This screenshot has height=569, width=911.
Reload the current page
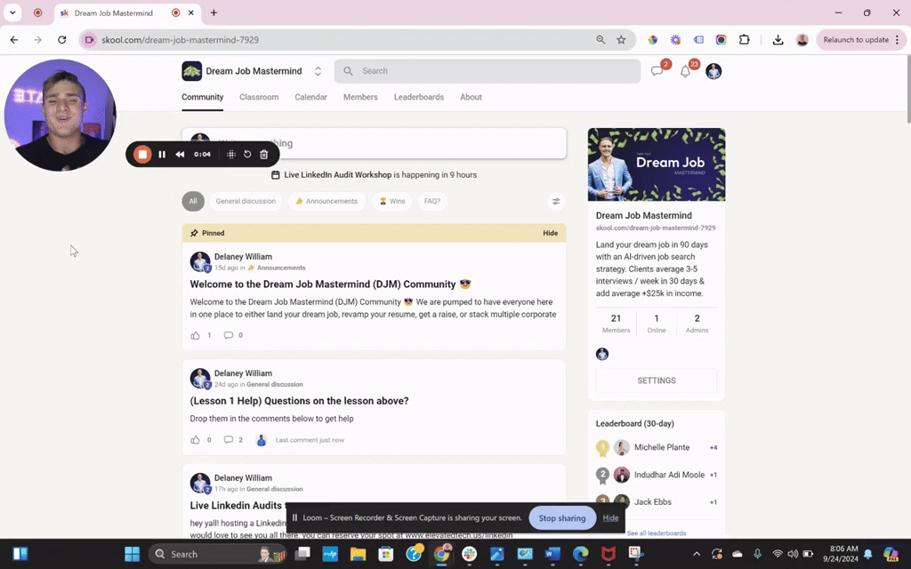61,39
